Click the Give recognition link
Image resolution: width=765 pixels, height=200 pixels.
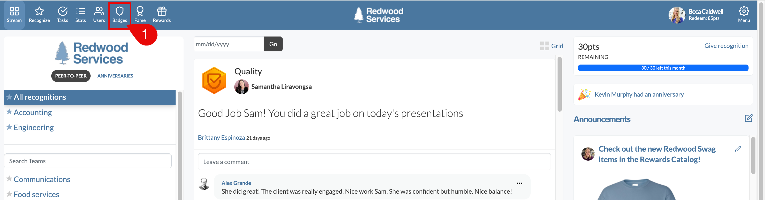(726, 46)
